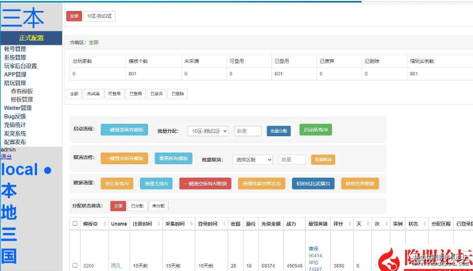The height and width of the screenshot is (271, 473).
Task: Select the 已分配 filter option
Action: click(137, 206)
